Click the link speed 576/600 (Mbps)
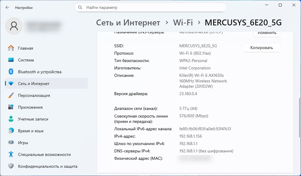Viewport: 301px width, 176px height. pos(194,116)
